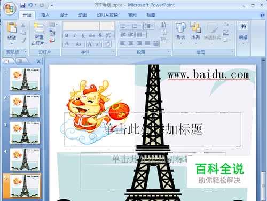Click the Format Painter brush icon

23,41
